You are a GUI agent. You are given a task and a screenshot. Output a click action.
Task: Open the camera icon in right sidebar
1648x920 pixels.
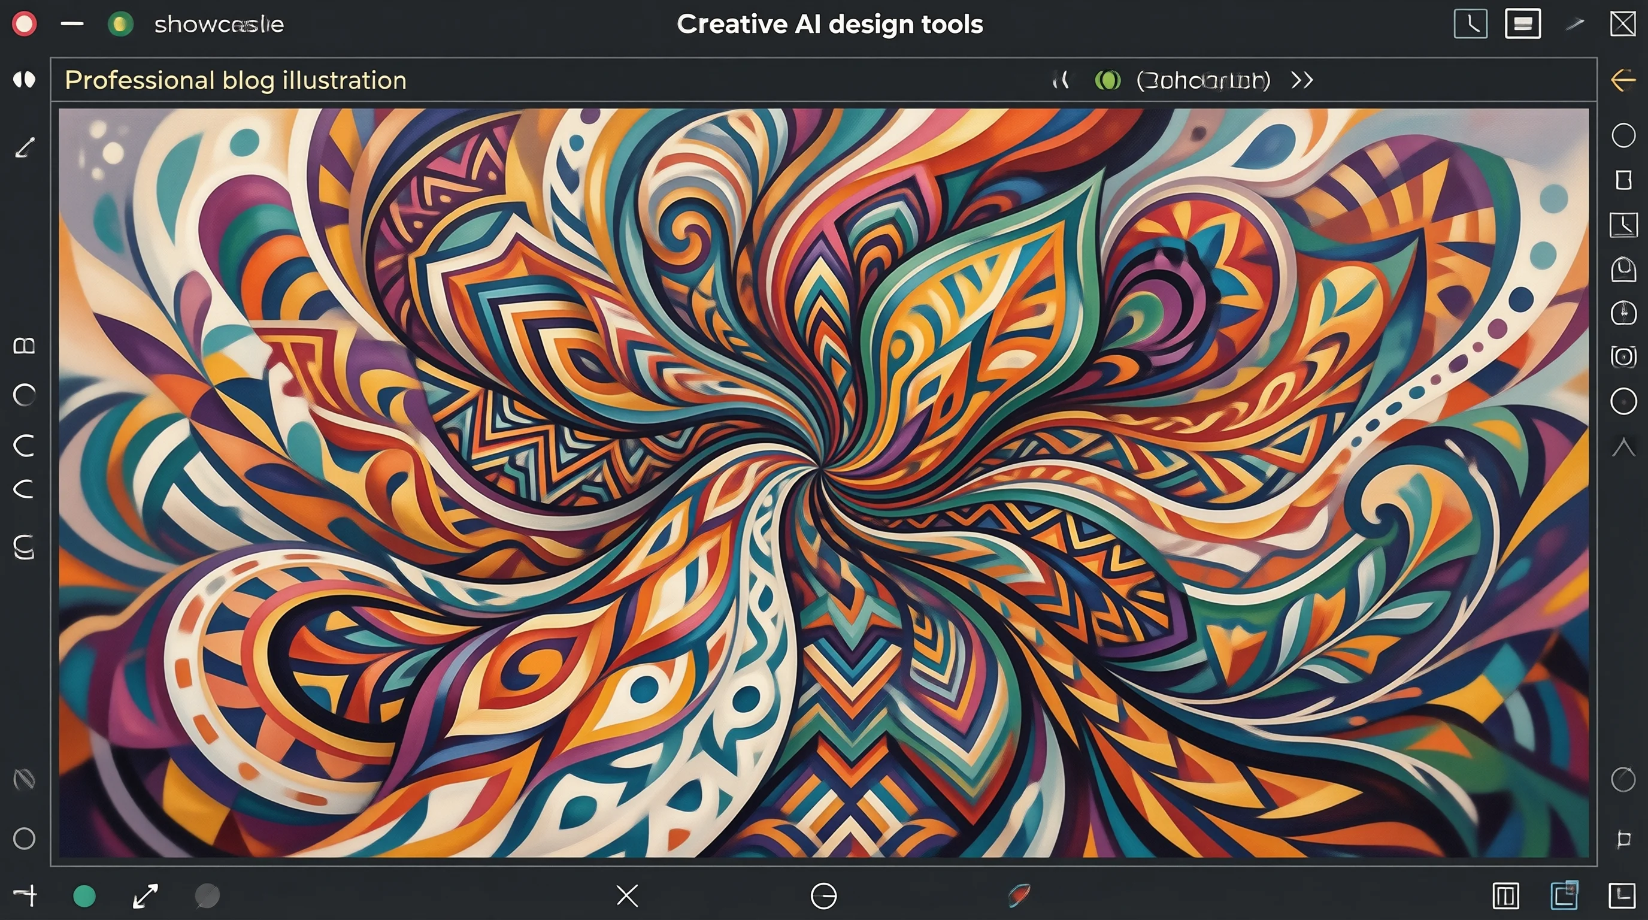[x=1623, y=356]
